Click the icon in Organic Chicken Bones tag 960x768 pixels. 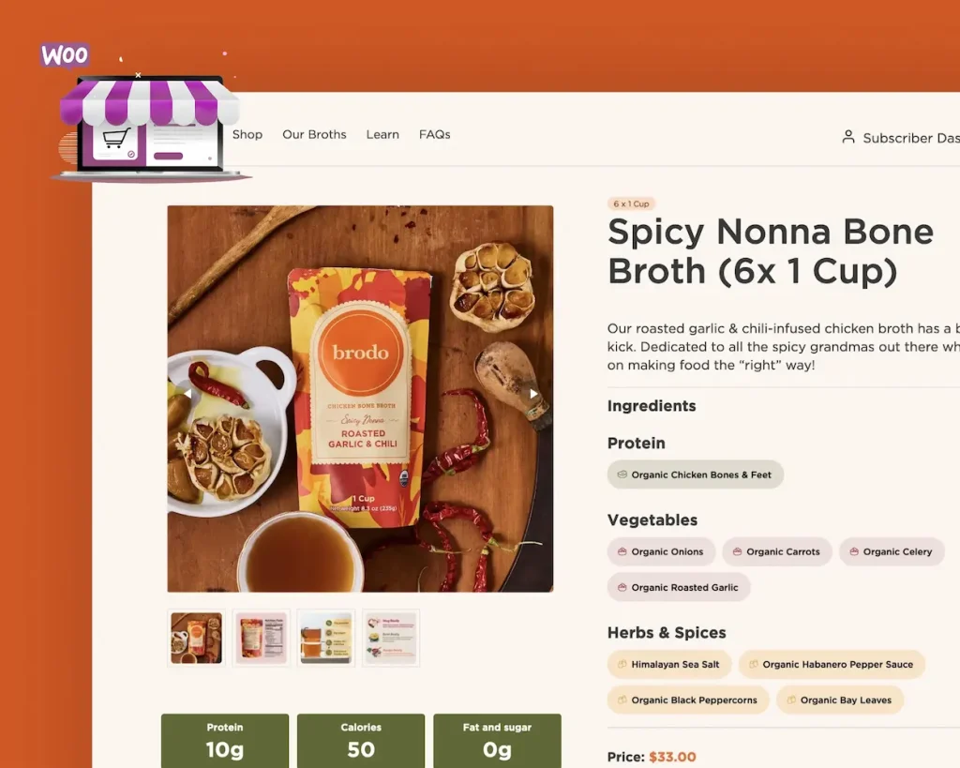click(622, 474)
